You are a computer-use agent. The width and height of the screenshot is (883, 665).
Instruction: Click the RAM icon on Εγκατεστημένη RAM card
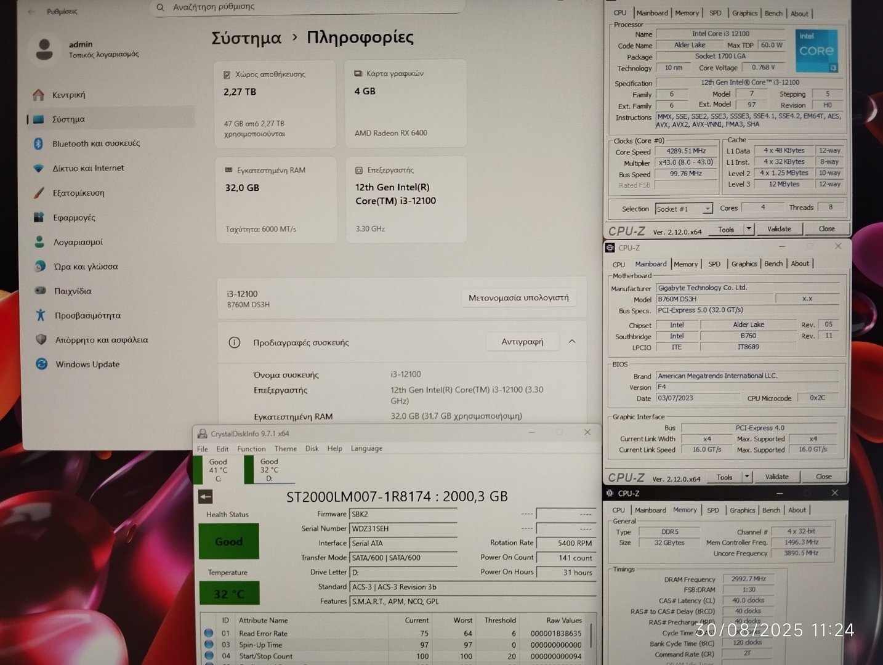228,171
